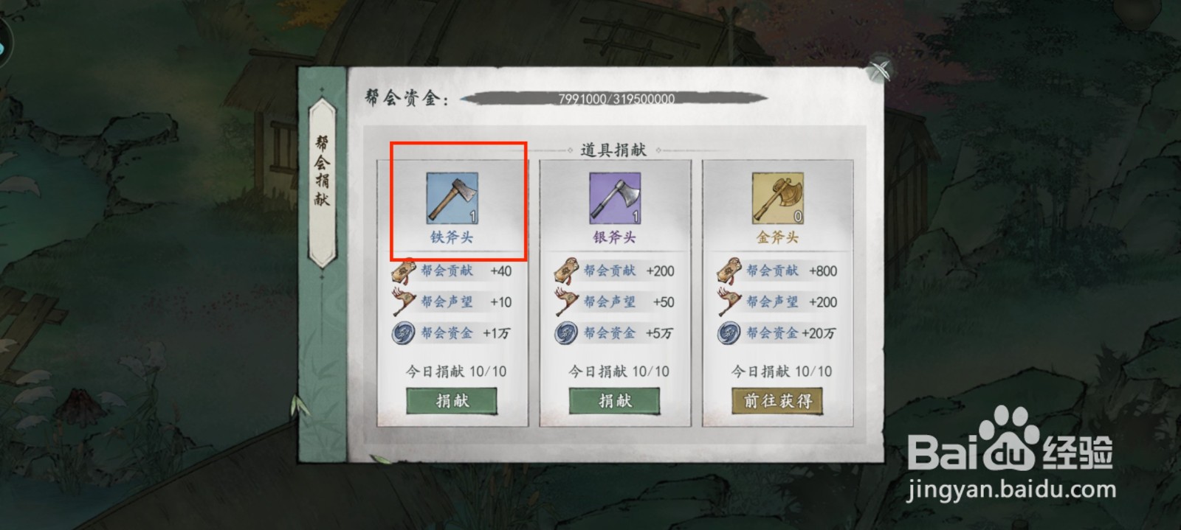Viewport: 1181px width, 530px height.
Task: Click 今日捐献 10/10 counter under silver axe
Action: (x=619, y=372)
